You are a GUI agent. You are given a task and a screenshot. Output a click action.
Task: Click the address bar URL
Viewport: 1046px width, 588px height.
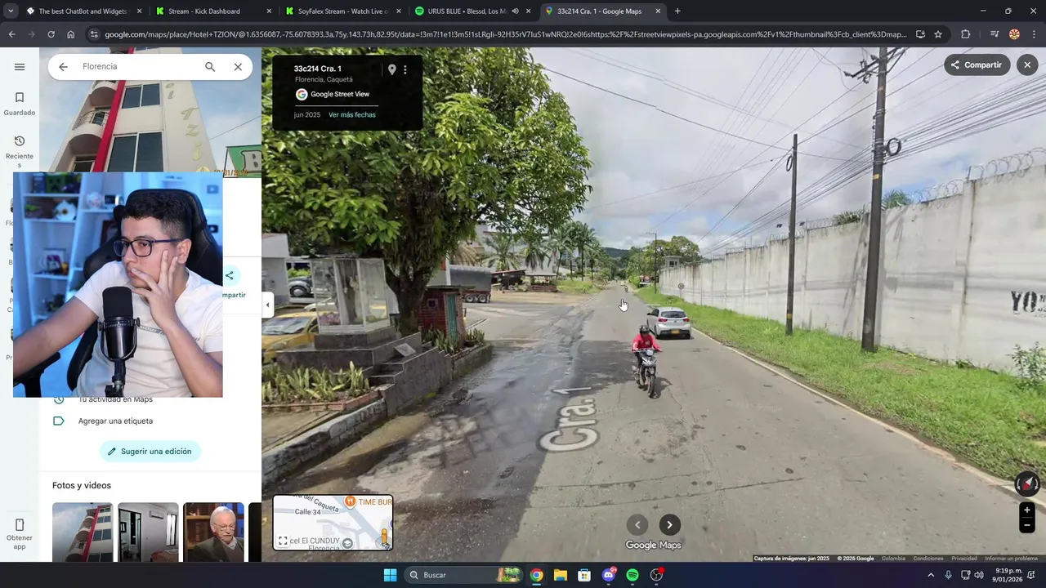(505, 34)
